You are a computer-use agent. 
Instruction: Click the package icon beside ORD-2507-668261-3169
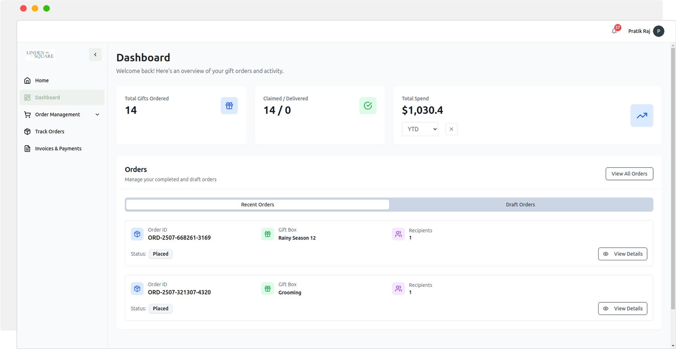137,234
